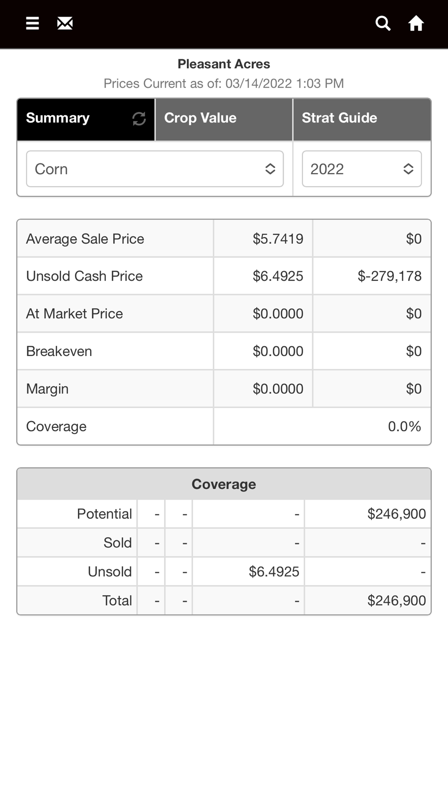This screenshot has width=448, height=798.
Task: Select the Unsold Cash Price row
Action: (84, 276)
